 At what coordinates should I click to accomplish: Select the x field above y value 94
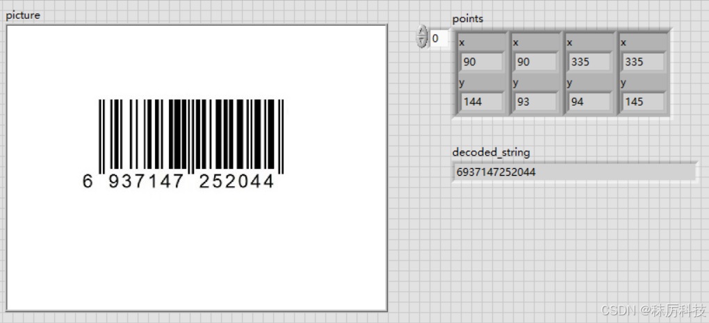[589, 62]
